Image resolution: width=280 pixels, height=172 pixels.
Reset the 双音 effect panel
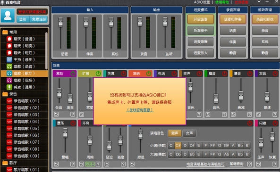[259, 114]
